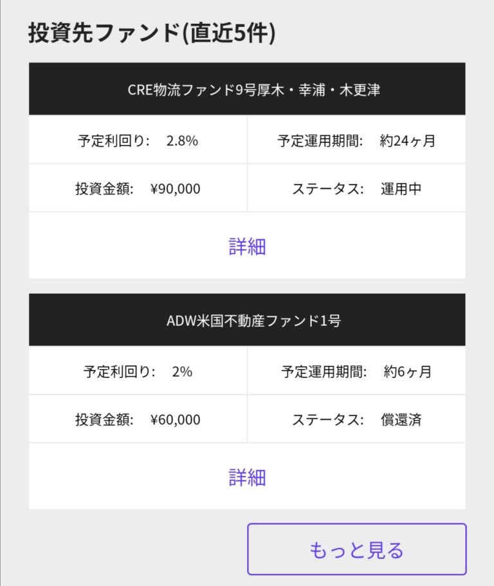This screenshot has height=586, width=494.
Task: Select the ADW米国不動産ファンド1号 header
Action: [x=247, y=321]
